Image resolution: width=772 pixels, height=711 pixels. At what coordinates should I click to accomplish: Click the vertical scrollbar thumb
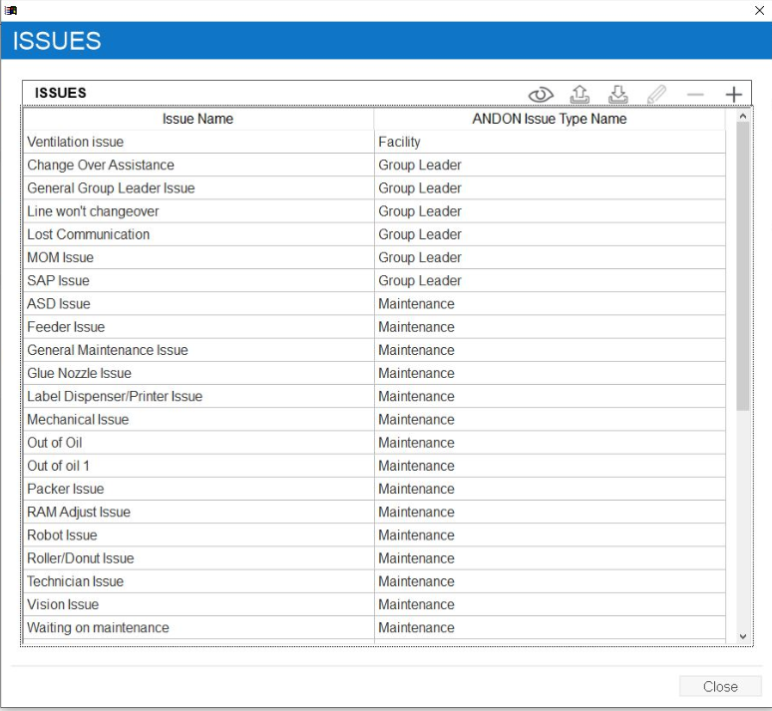pyautogui.click(x=742, y=266)
